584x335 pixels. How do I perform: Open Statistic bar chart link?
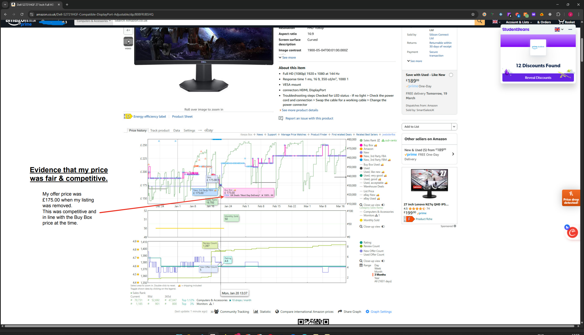(262, 311)
